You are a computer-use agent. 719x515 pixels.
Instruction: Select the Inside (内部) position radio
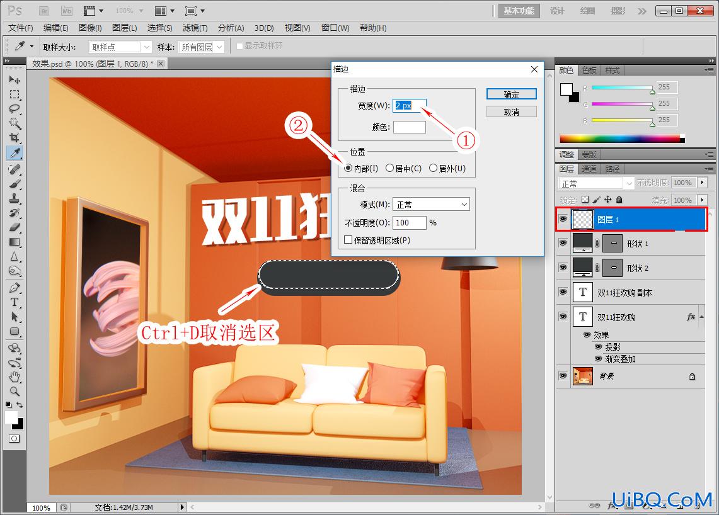348,168
